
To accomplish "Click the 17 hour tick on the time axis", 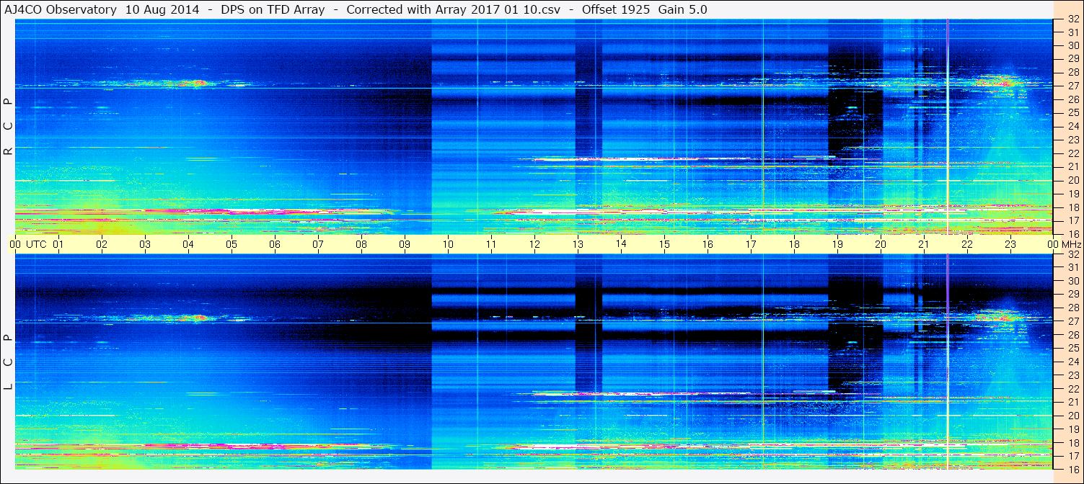I will tap(751, 244).
